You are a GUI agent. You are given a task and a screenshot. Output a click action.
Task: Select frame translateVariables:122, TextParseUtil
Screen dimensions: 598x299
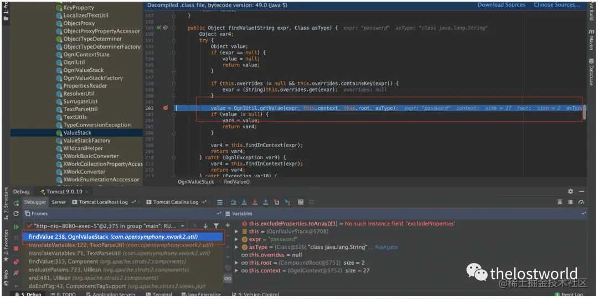122,245
